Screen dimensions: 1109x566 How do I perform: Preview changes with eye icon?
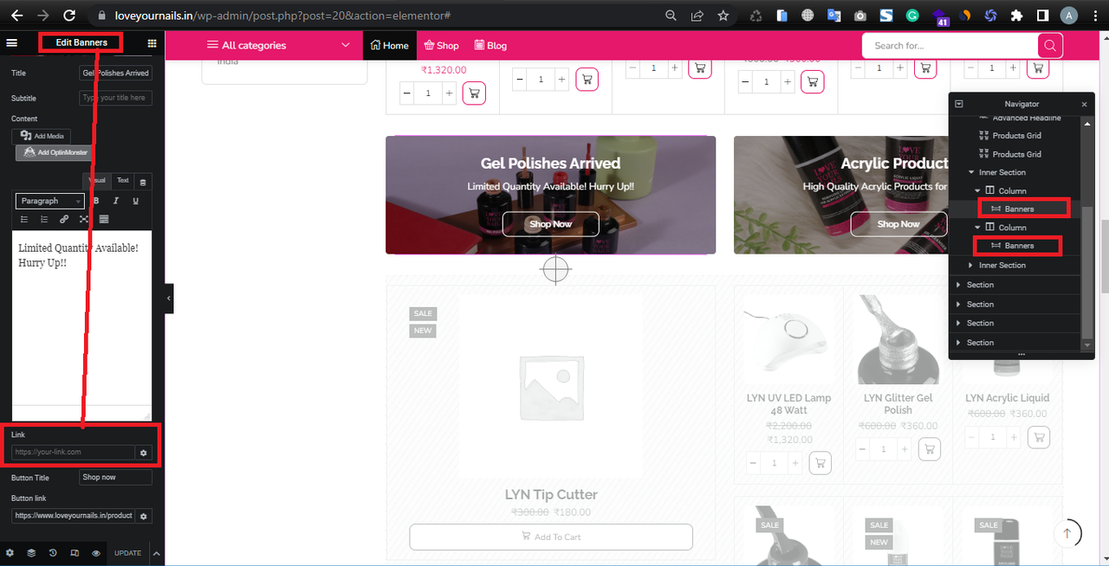click(96, 553)
